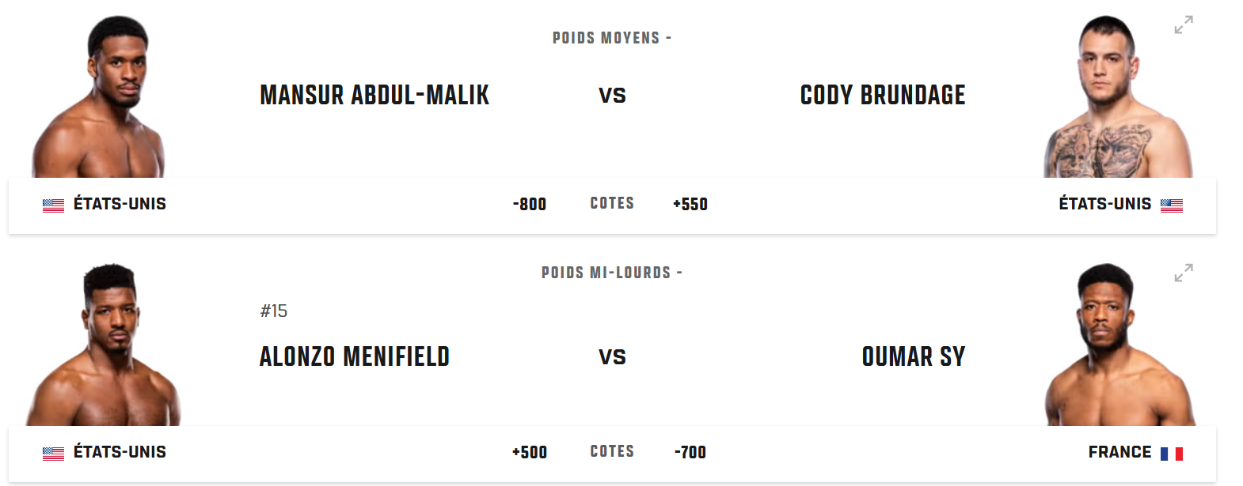The width and height of the screenshot is (1243, 486).
Task: Click the #15 ranking next to Menifield
Action: pyautogui.click(x=274, y=311)
